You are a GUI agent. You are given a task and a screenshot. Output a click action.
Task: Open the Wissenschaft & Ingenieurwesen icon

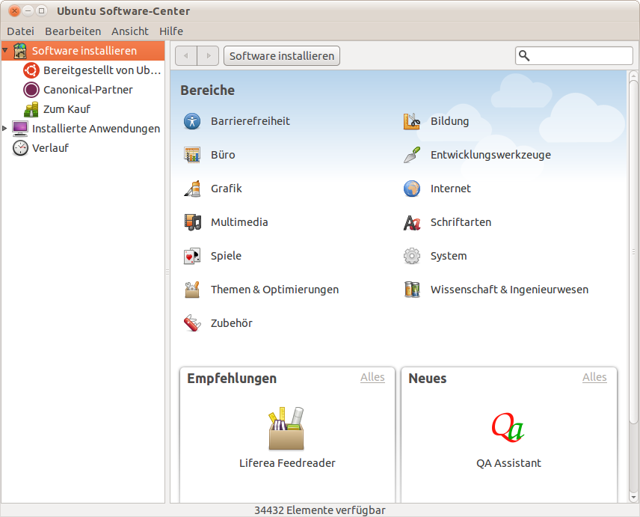pyautogui.click(x=412, y=290)
